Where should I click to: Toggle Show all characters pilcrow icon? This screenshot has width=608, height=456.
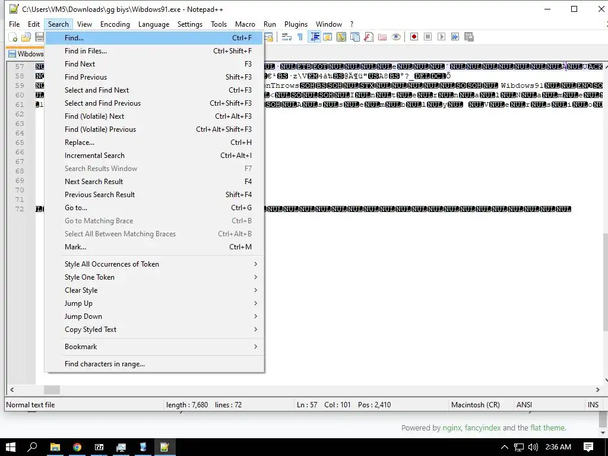(x=300, y=37)
